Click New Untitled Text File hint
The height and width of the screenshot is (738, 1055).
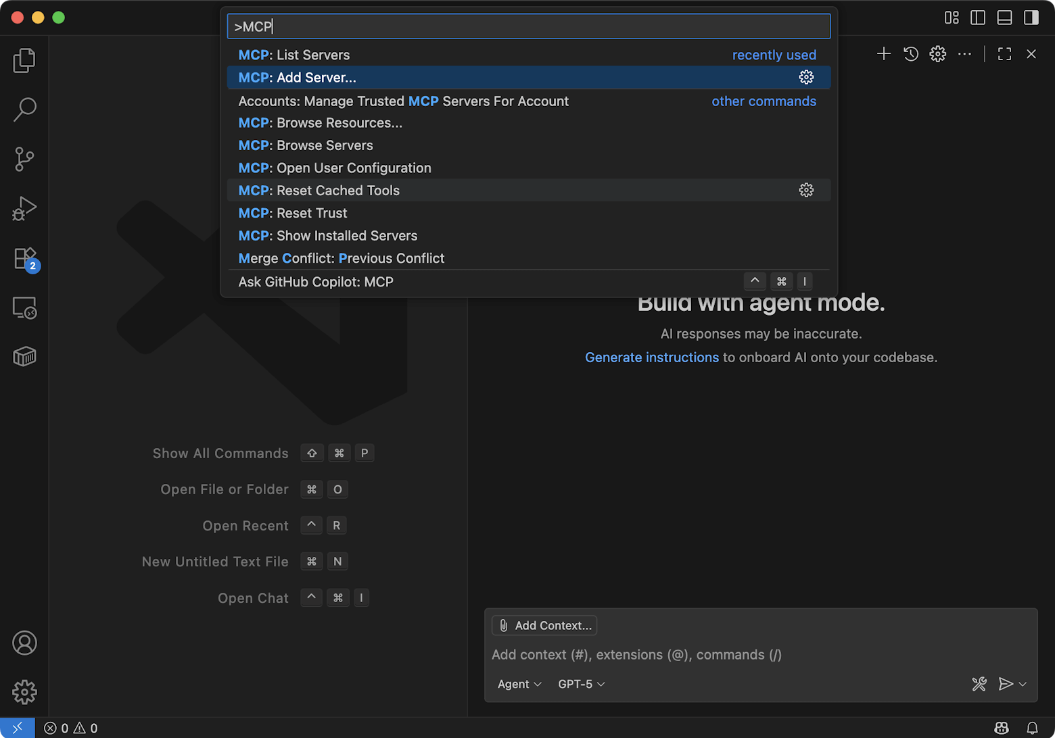245,562
